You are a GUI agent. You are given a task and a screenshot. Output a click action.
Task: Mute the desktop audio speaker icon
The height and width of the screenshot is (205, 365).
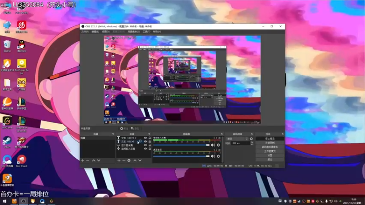[x=213, y=156]
